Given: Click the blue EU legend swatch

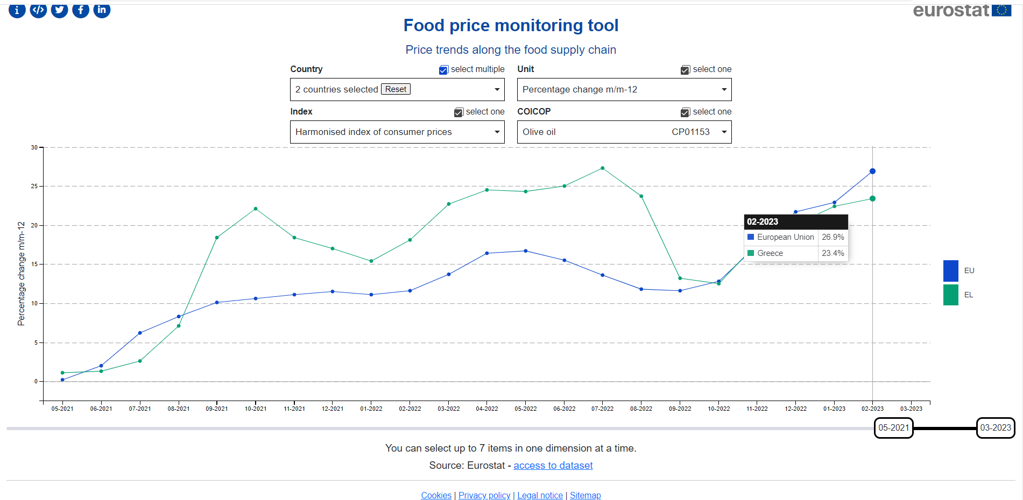Looking at the screenshot, I should (950, 271).
